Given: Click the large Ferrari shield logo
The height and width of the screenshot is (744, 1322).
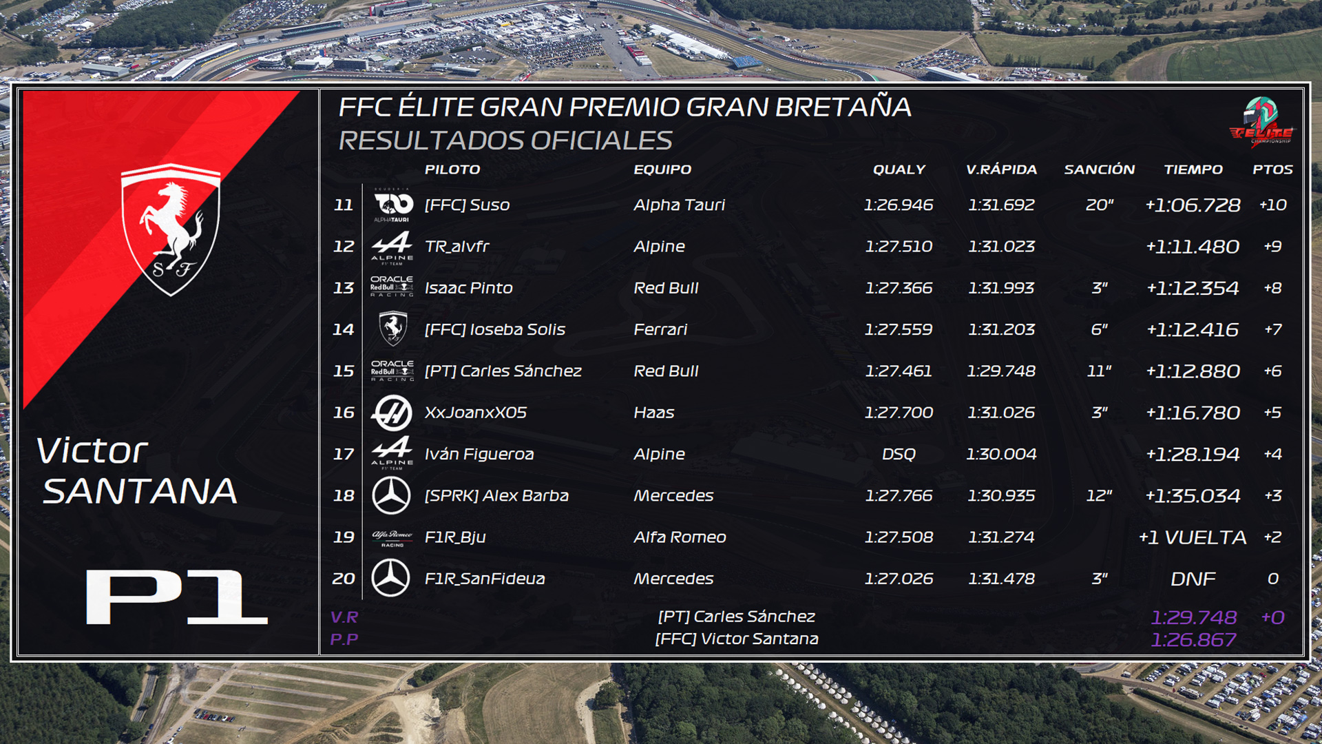Looking at the screenshot, I should (x=170, y=230).
